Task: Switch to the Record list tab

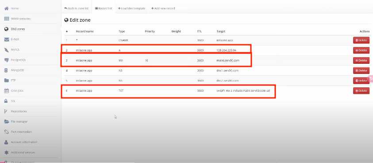Action: (x=104, y=8)
